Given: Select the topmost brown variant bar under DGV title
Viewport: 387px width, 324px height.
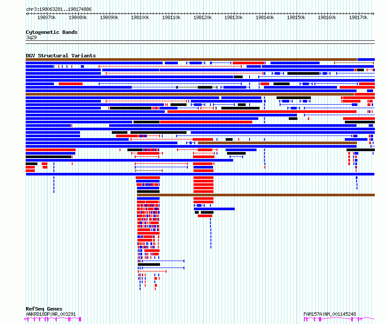Looking at the screenshot, I should (191, 60).
